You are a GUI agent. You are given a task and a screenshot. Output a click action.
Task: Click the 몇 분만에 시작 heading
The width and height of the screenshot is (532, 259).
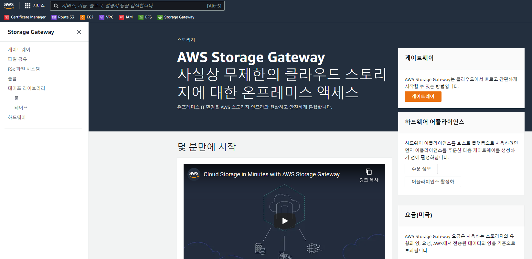point(207,147)
